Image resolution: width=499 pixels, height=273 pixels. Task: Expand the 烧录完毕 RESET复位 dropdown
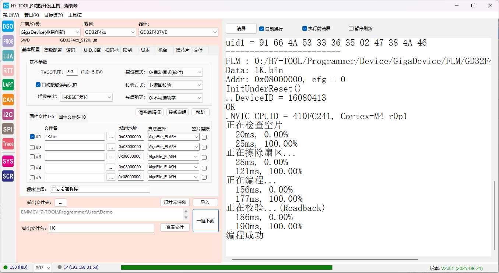click(86, 97)
